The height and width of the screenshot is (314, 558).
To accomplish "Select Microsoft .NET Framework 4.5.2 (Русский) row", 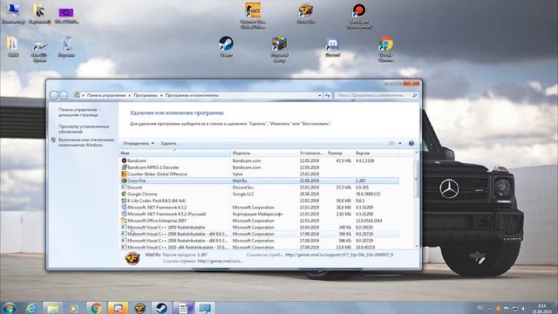I will pyautogui.click(x=259, y=214).
